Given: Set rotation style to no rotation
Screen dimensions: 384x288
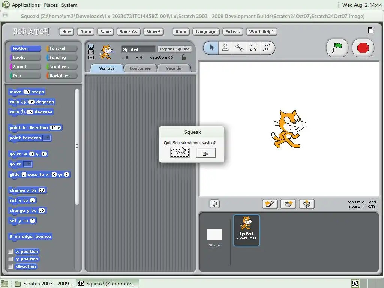Looking at the screenshot, I should click(x=91, y=57).
